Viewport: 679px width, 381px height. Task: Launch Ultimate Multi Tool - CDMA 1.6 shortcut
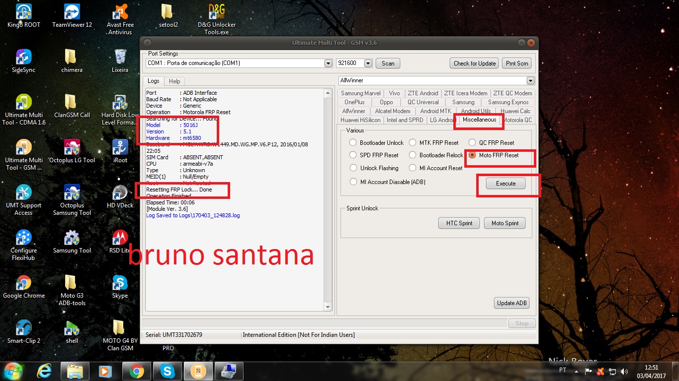(24, 110)
